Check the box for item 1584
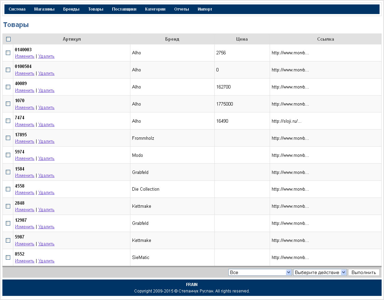This screenshot has width=384, height=300. pyautogui.click(x=8, y=172)
